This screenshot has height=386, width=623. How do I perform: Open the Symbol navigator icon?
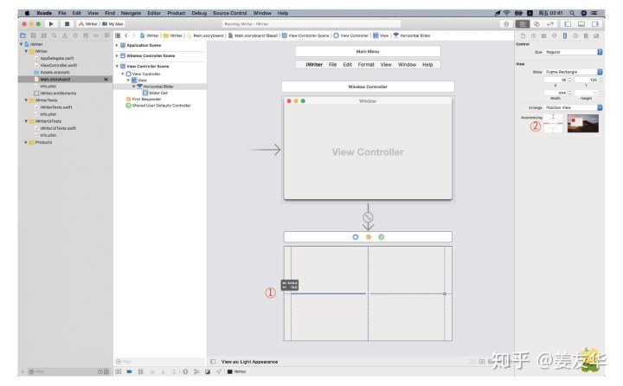pos(44,35)
